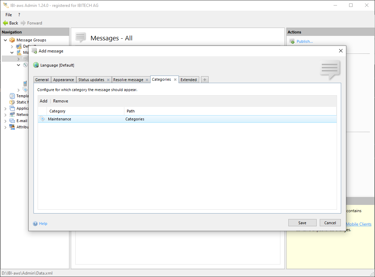Viewport: 375px width, 277px height.
Task: Expand the E-mail tree node
Action: 5,121
